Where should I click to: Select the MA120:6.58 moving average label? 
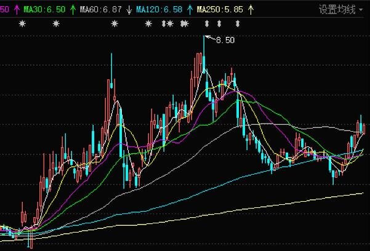[159, 9]
